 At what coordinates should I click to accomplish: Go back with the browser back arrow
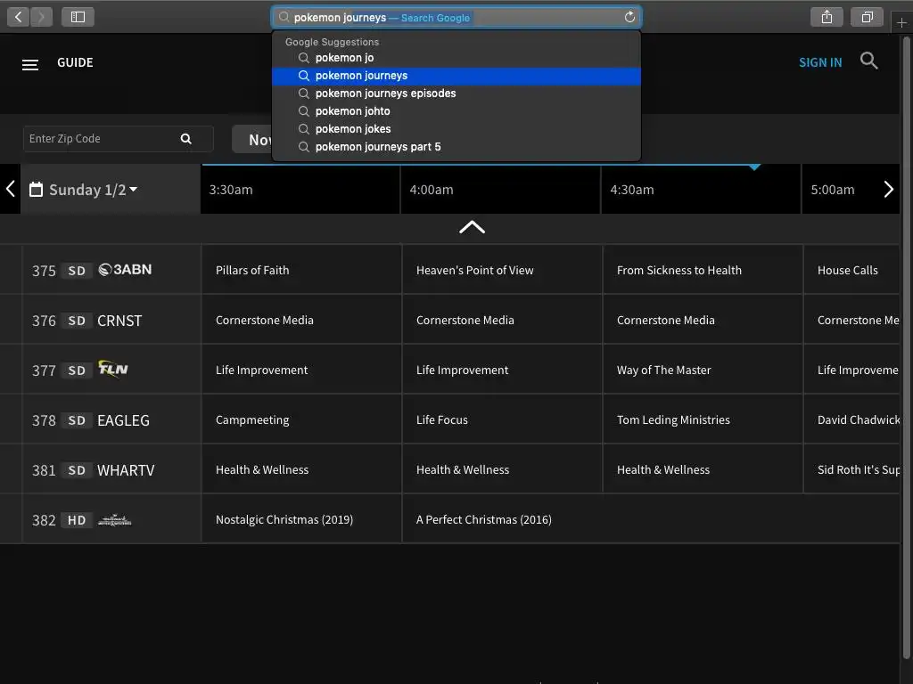coord(19,17)
